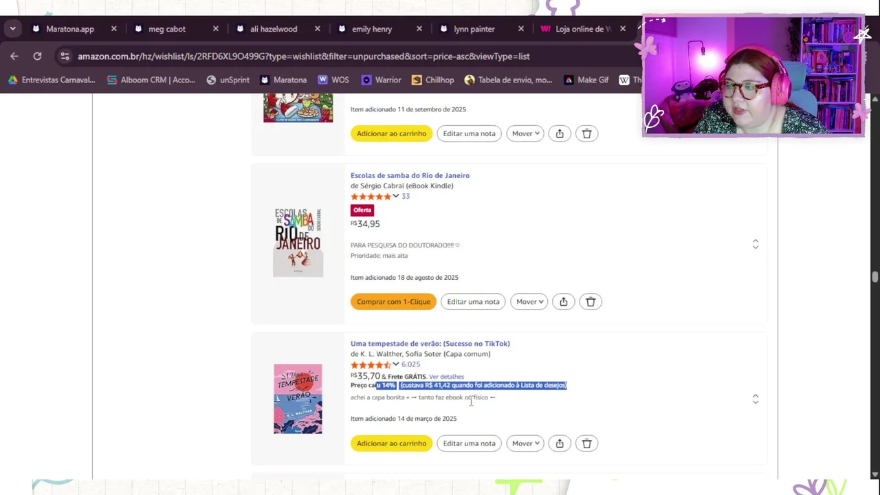The image size is (880, 495).
Task: Click the page vertical scrollbar thumb
Action: 874,277
